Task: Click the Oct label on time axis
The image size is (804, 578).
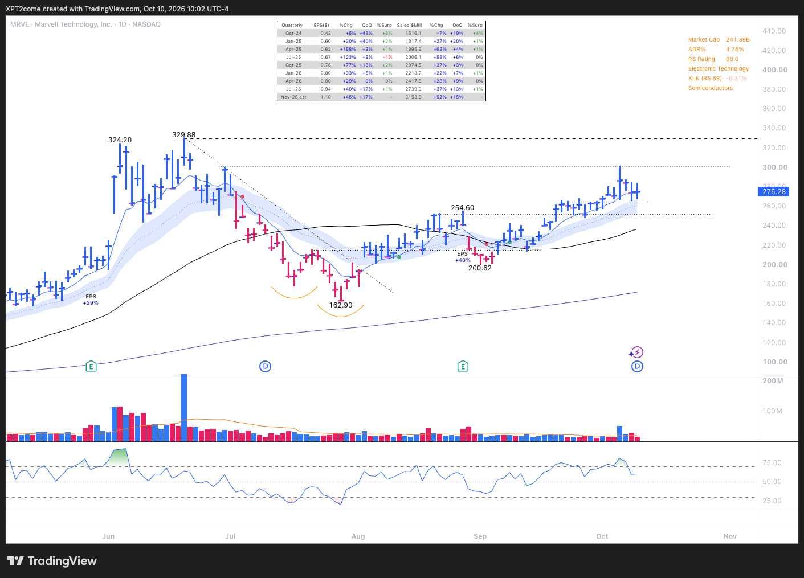Action: point(602,536)
